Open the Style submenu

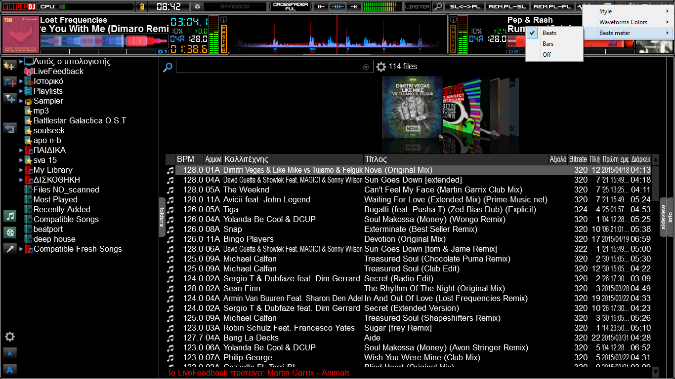point(628,11)
